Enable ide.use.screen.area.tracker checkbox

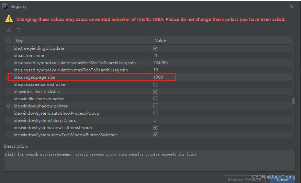[x=156, y=84]
